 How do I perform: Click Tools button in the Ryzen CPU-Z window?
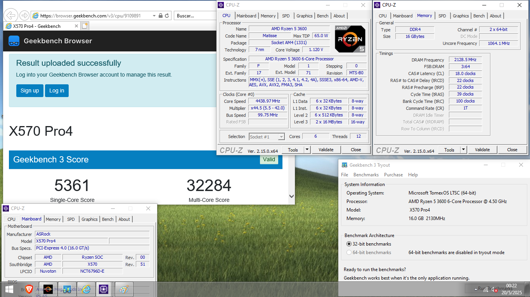click(x=293, y=150)
